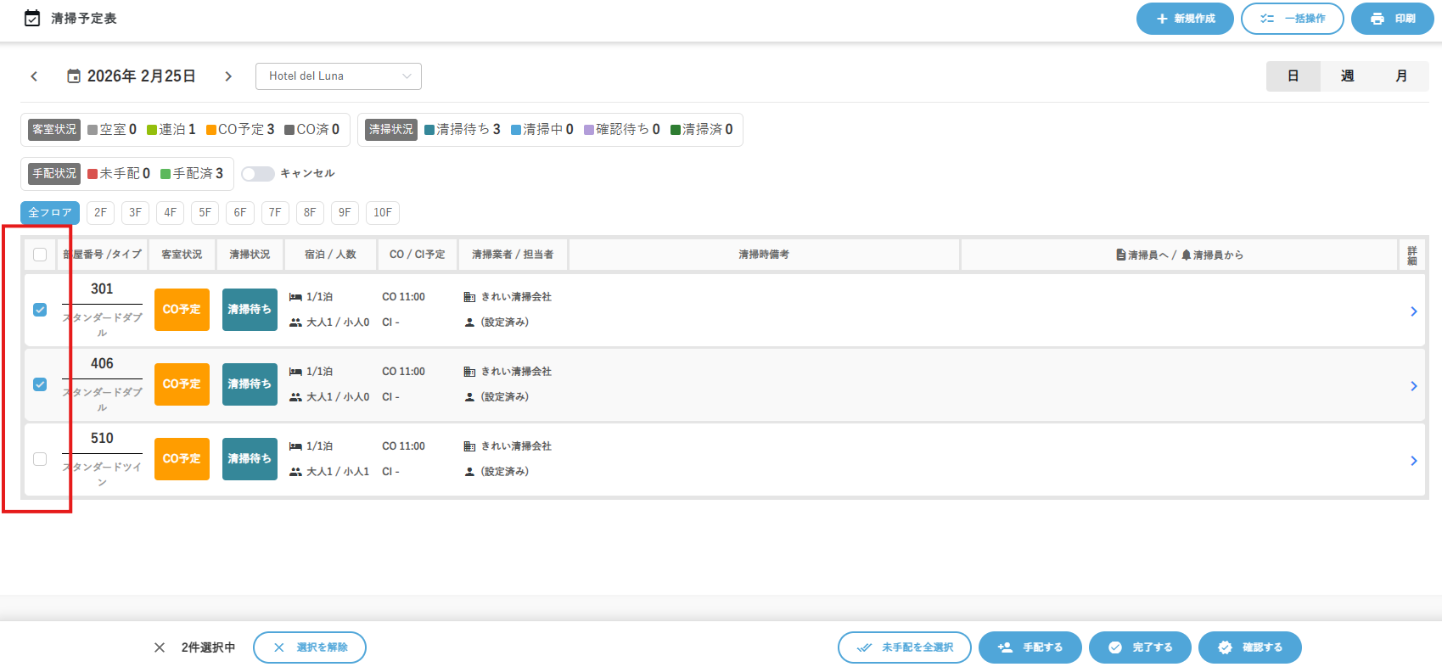The width and height of the screenshot is (1442, 667).
Task: Click the next day arrow icon
Action: [x=228, y=76]
